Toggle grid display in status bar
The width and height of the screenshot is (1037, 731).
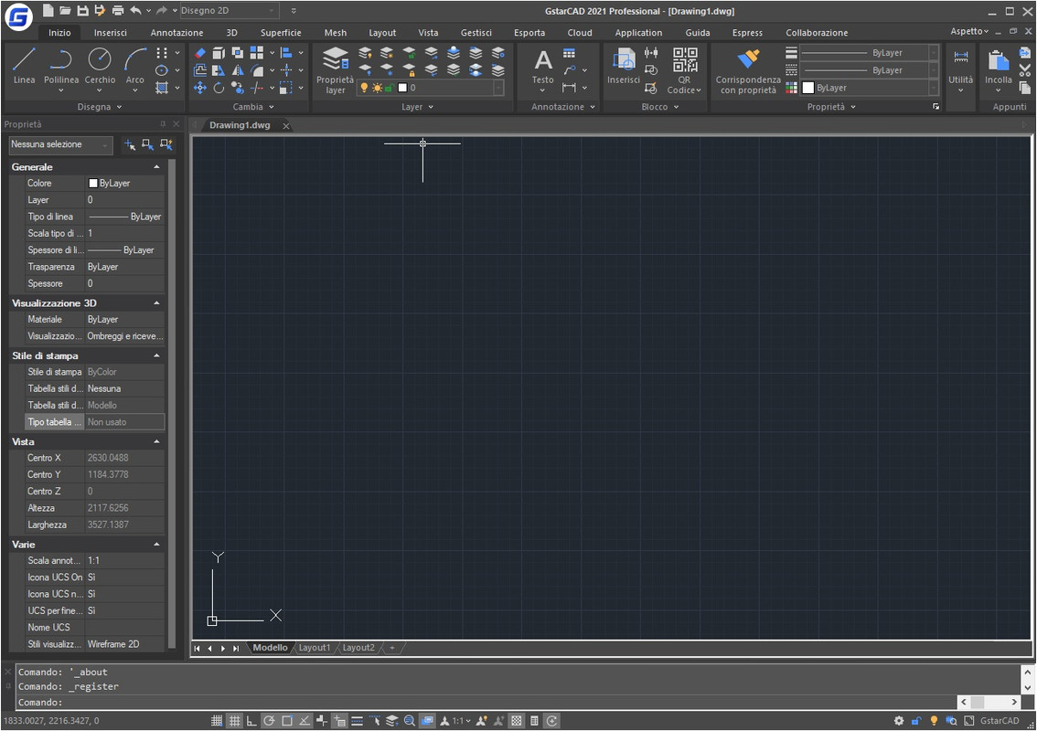pyautogui.click(x=235, y=720)
